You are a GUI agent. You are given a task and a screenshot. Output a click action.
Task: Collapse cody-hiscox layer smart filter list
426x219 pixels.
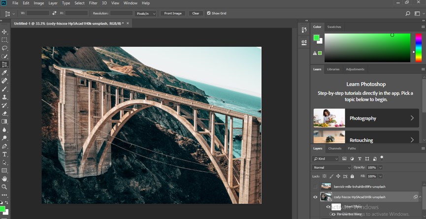420,197
